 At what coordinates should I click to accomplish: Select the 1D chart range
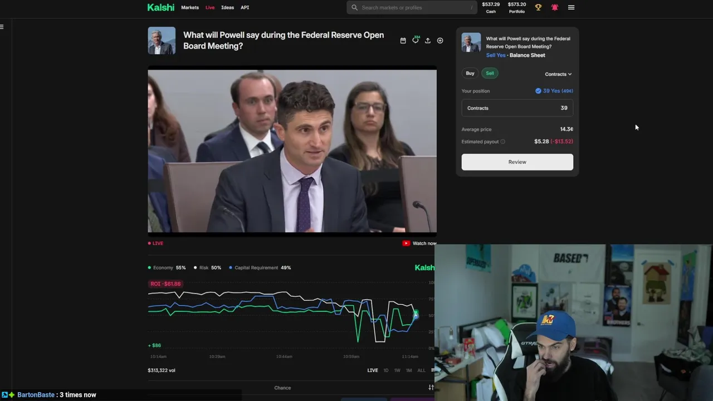(386, 370)
